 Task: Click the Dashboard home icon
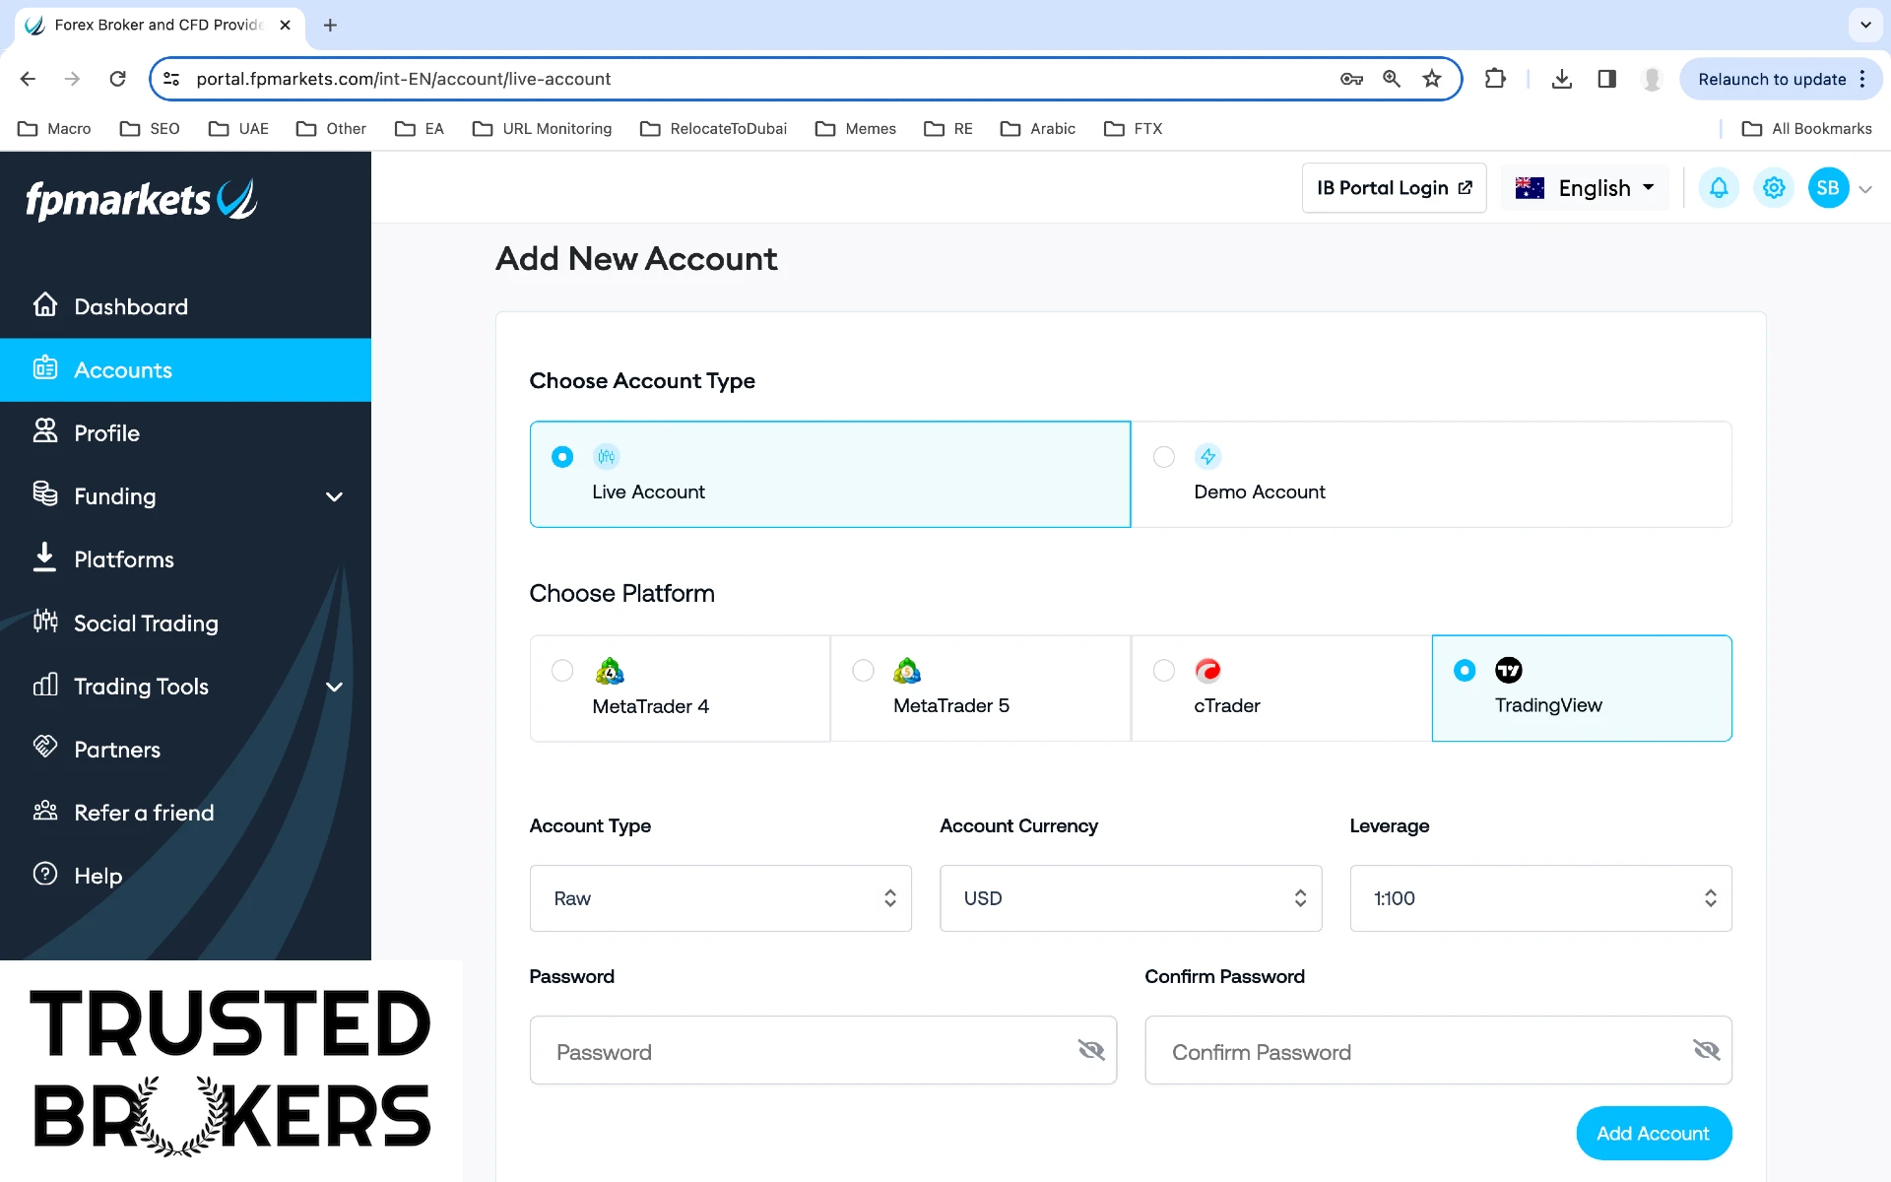click(x=45, y=304)
